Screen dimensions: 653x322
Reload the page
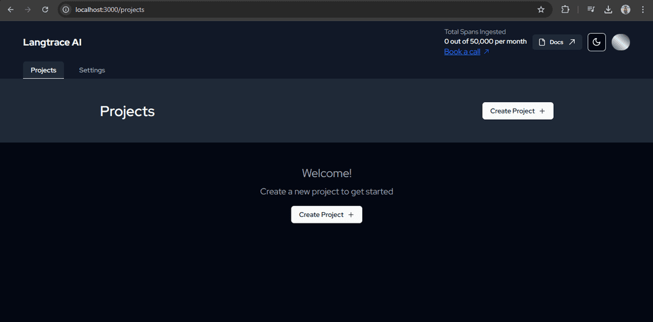tap(45, 10)
